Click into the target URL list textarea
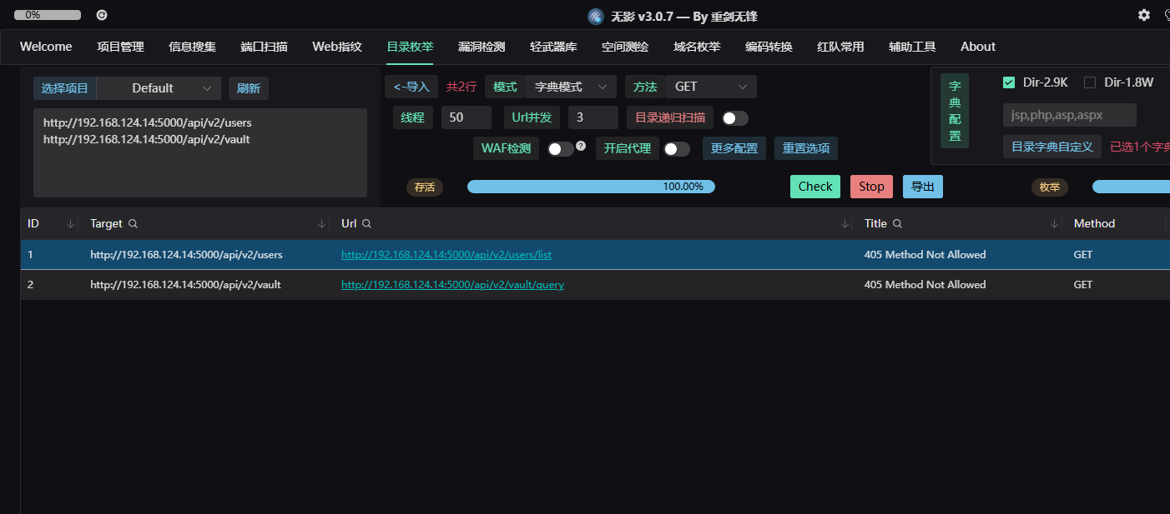Screen dimensions: 1170x514 [x=200, y=152]
